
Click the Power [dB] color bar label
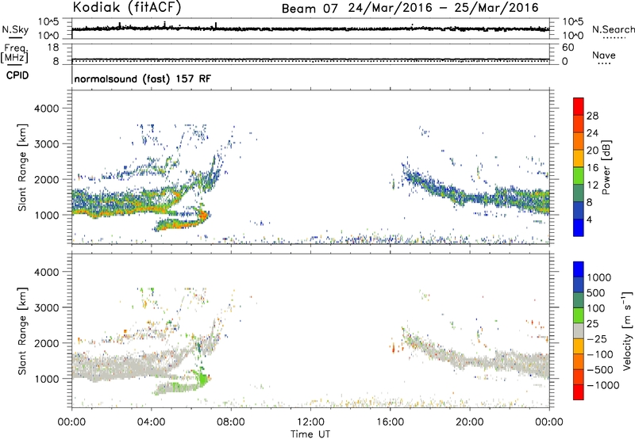pos(606,167)
